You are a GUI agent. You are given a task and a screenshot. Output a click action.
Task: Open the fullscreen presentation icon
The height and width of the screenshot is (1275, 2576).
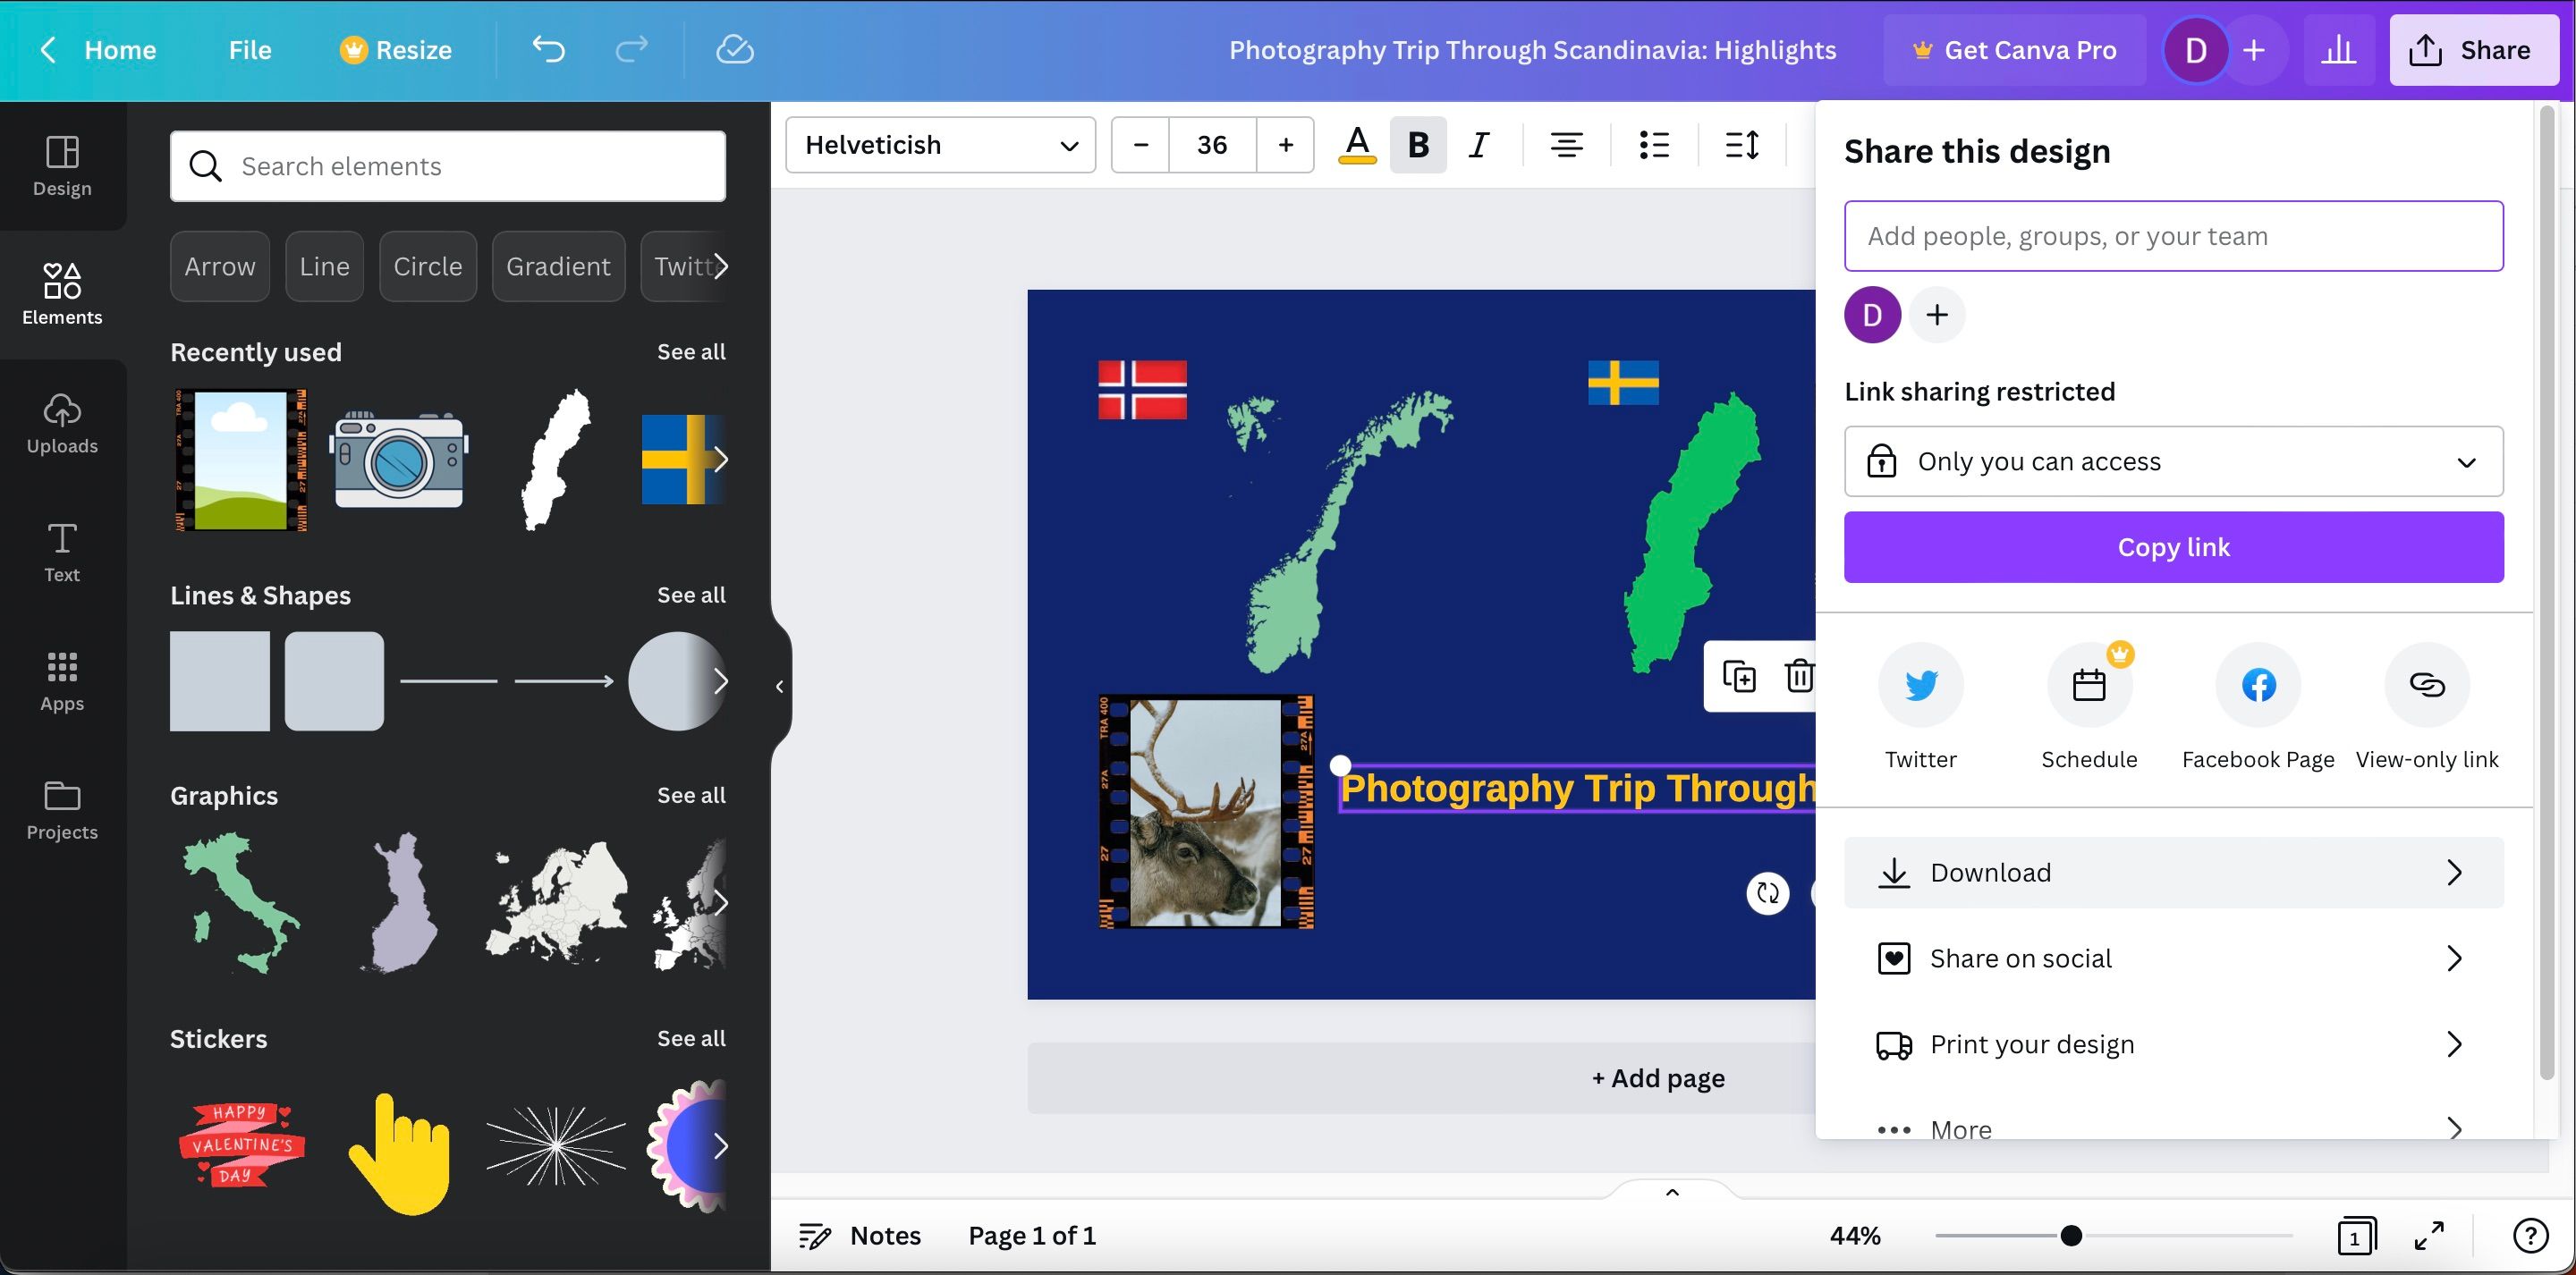point(2429,1236)
